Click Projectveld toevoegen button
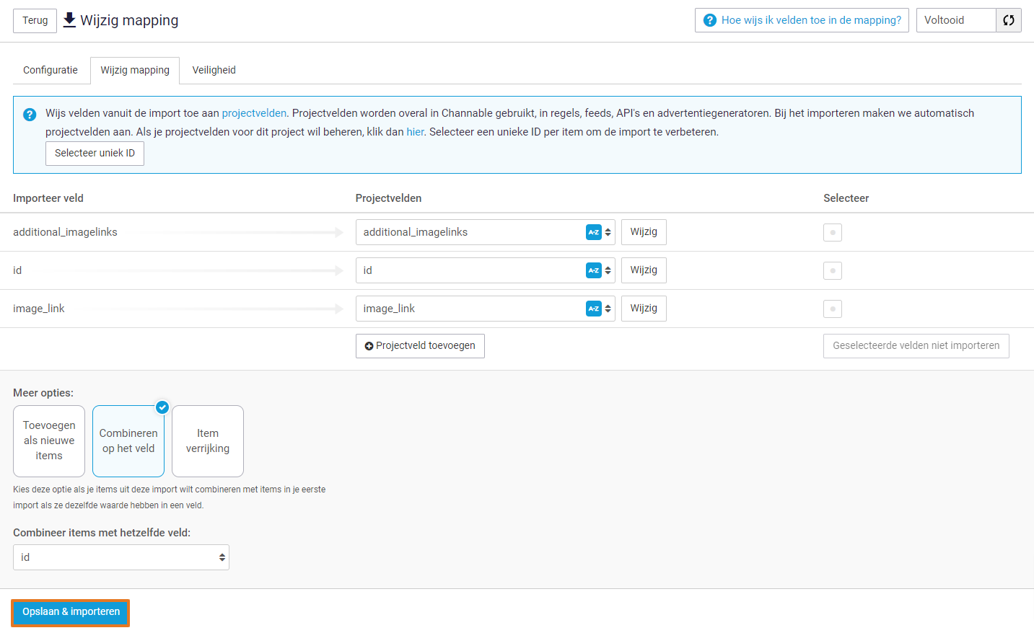This screenshot has height=633, width=1034. click(x=420, y=346)
